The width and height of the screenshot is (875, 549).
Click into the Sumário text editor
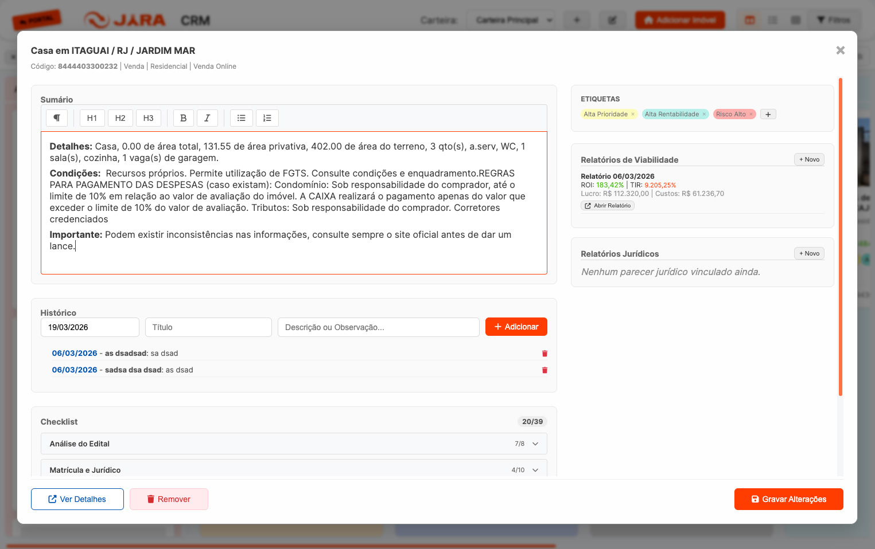[x=294, y=203]
